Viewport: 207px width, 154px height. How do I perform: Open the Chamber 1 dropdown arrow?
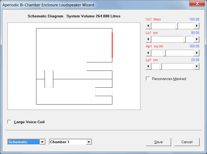tap(89, 142)
